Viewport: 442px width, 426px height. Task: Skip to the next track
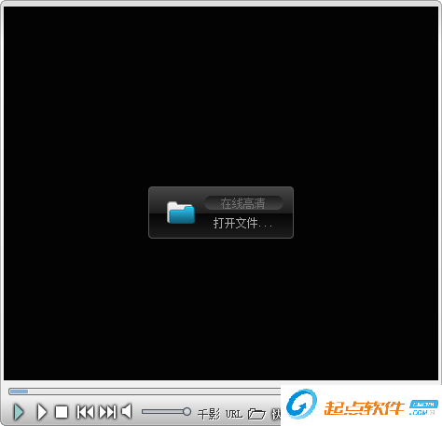pyautogui.click(x=107, y=412)
